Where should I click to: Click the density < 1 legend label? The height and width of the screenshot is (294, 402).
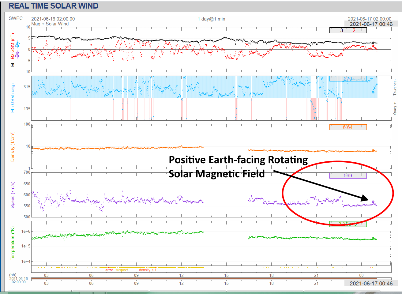[148, 270]
